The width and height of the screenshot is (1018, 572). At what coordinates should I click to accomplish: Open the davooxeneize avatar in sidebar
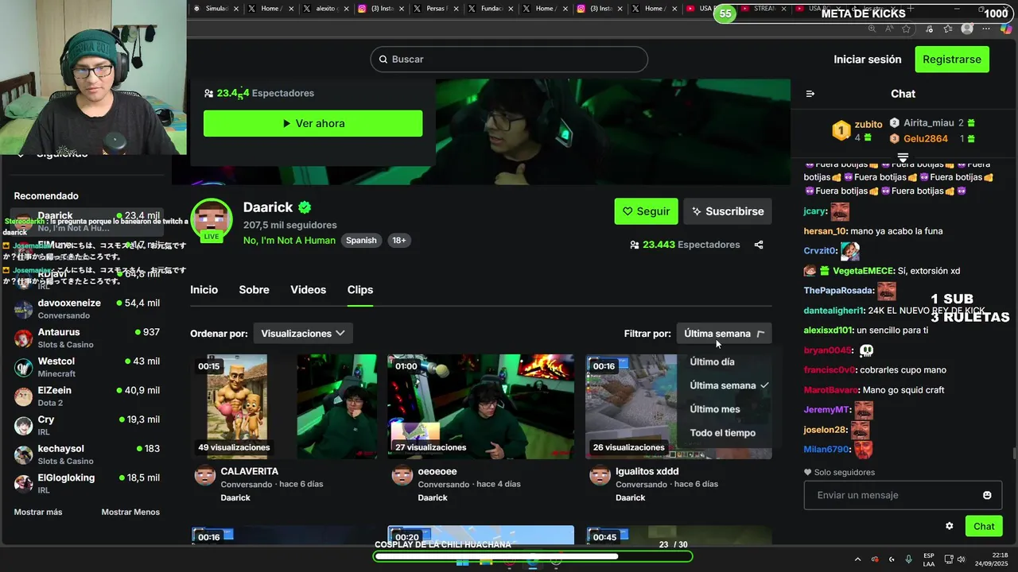click(x=24, y=309)
